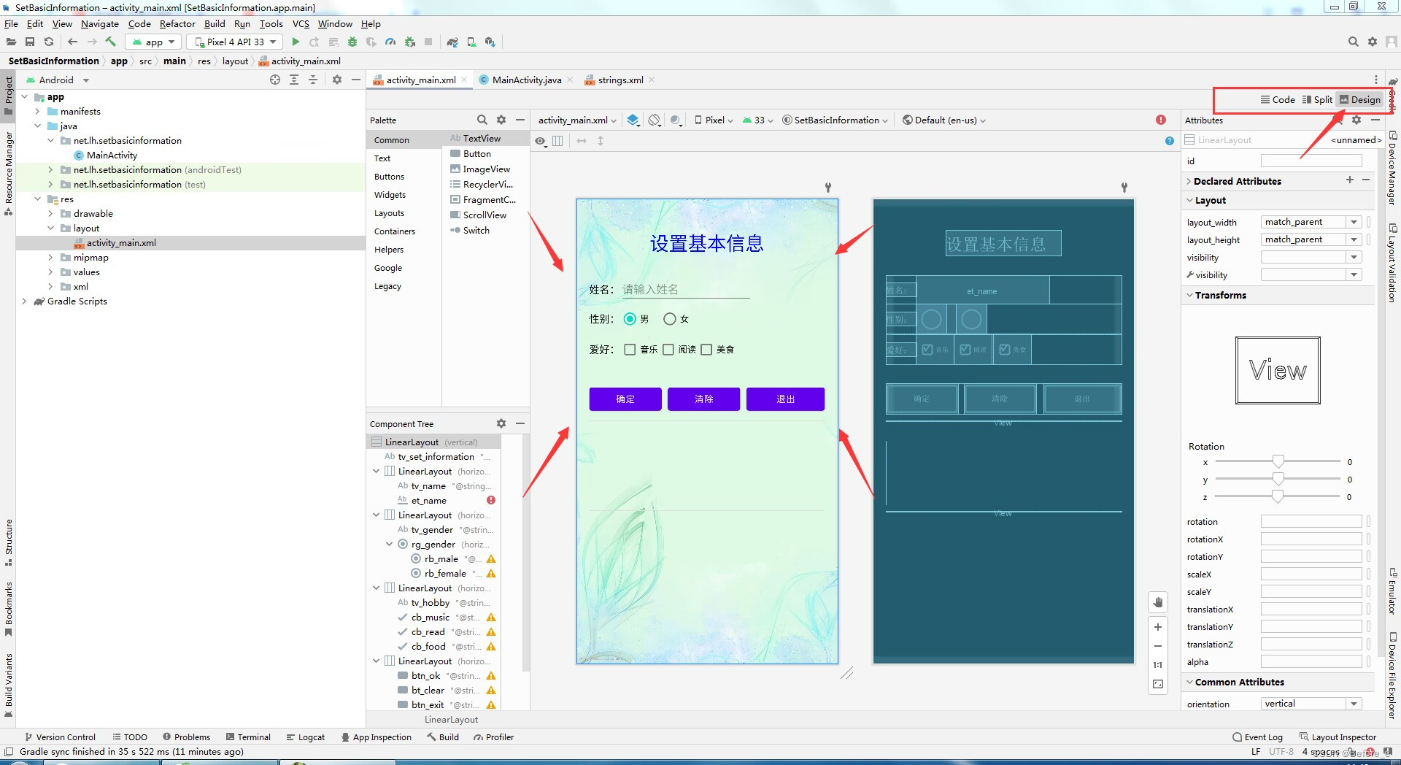Open the Pixel 4 API 33 device dropdown
The image size is (1401, 765).
(x=235, y=42)
